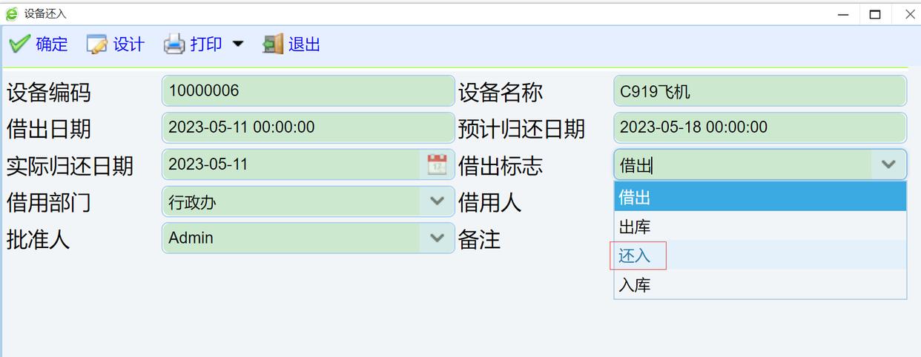Click the green checkmark 确定 icon

pyautogui.click(x=20, y=44)
